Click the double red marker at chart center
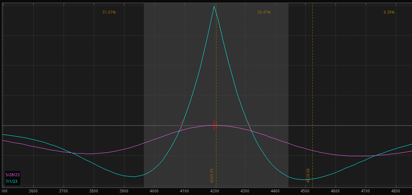This screenshot has width=412, height=195. pyautogui.click(x=214, y=125)
